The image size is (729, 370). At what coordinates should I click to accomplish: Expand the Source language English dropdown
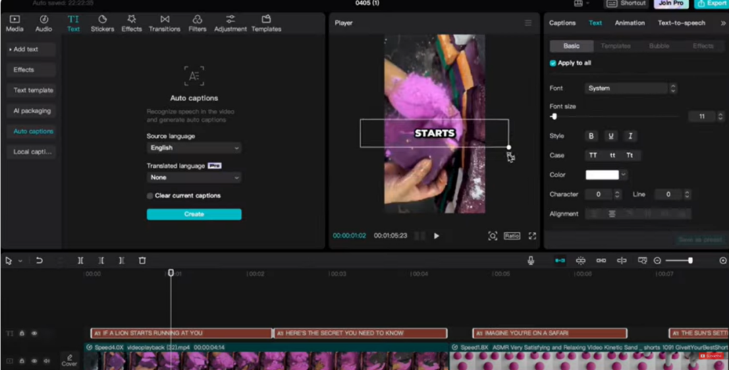(x=194, y=148)
